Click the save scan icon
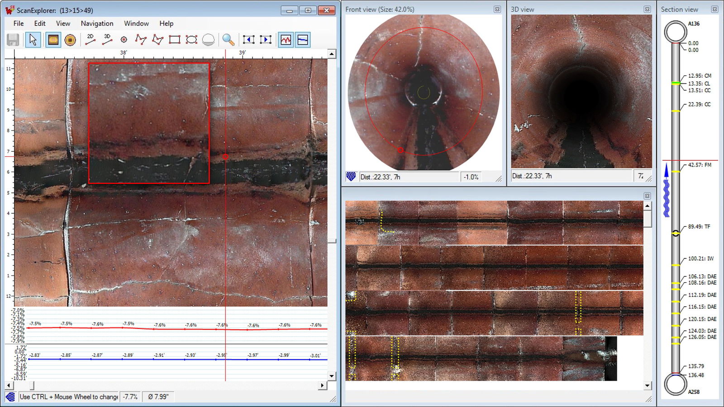 [x=13, y=40]
